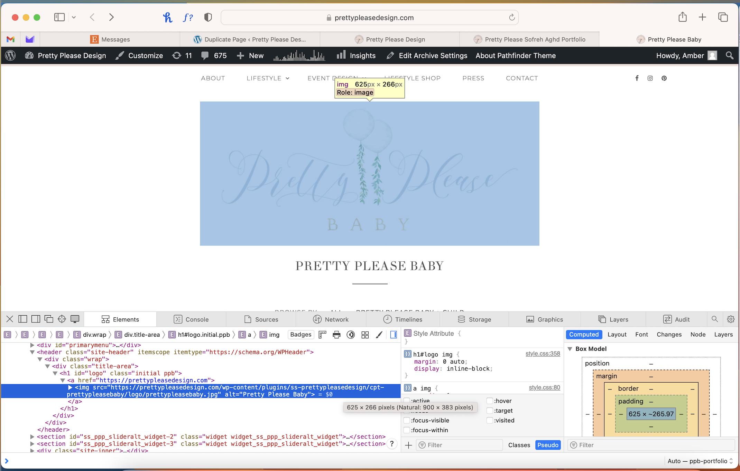The image size is (740, 471).
Task: Click the Badges button in Elements toolbar
Action: click(300, 334)
